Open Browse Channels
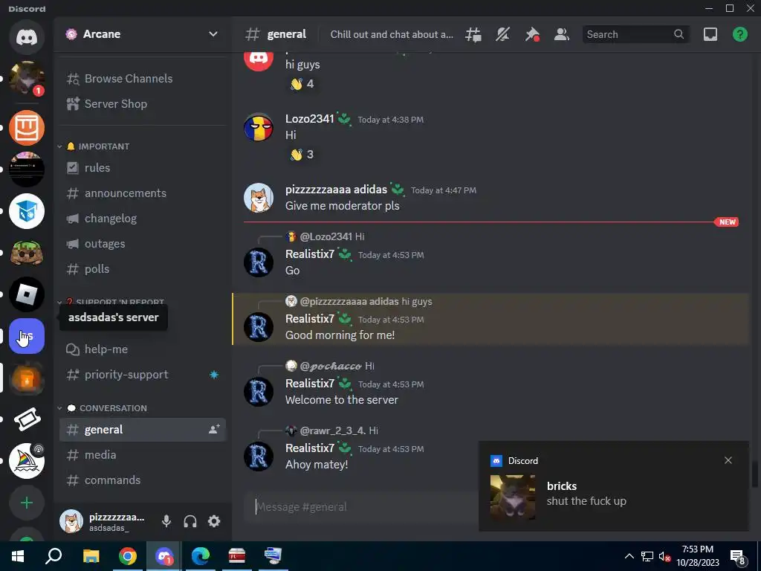Screen dimensions: 761x571 (143, 79)
